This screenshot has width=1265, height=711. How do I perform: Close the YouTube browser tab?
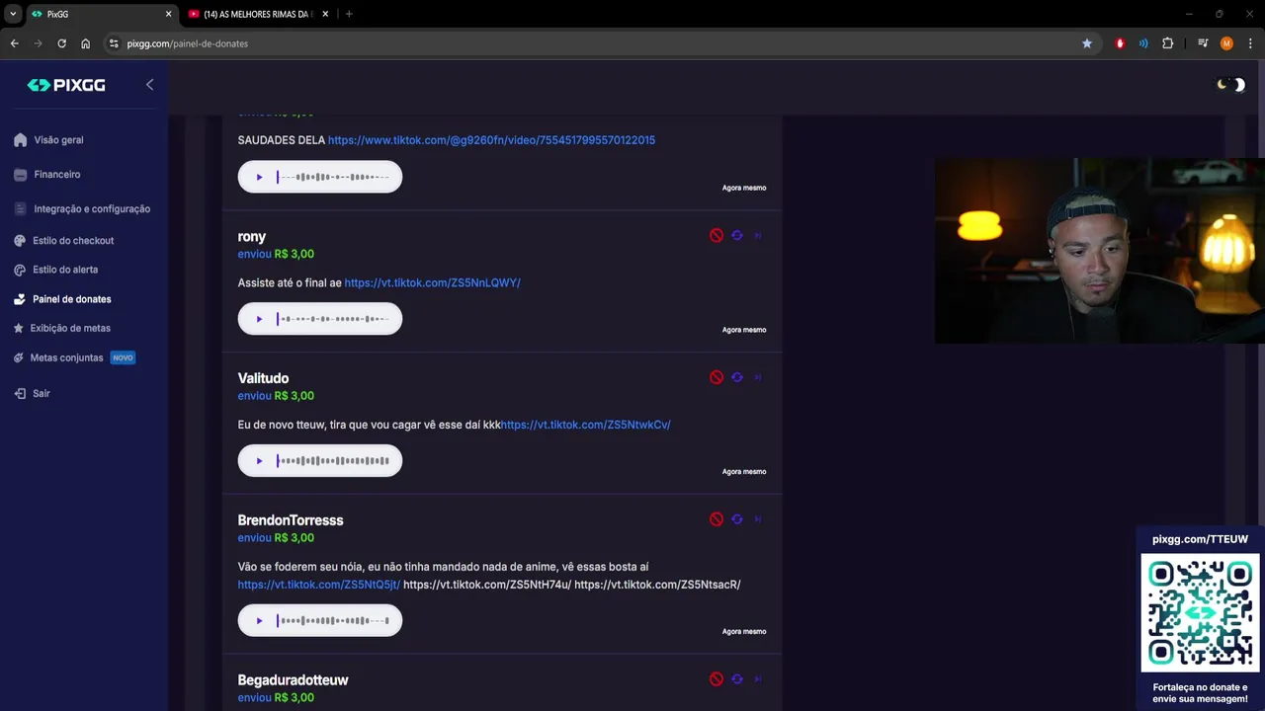325,14
